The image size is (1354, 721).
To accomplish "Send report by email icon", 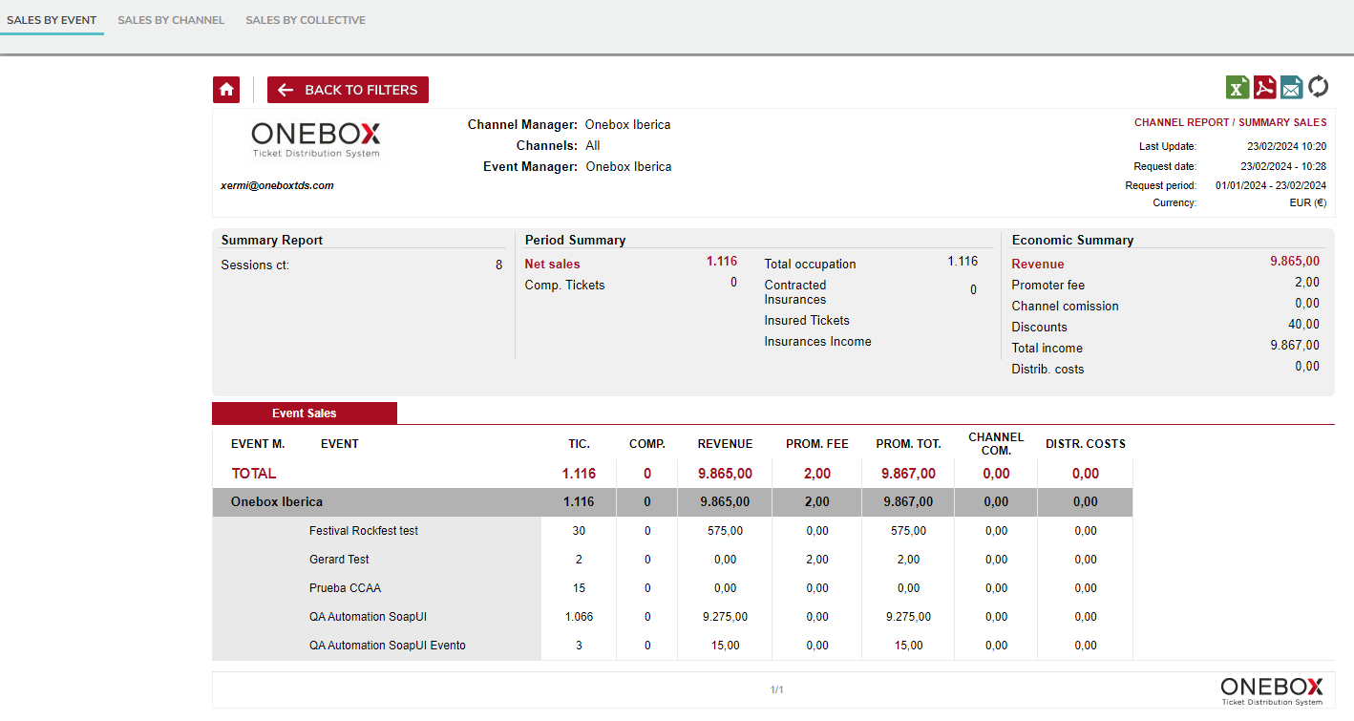I will click(1291, 87).
